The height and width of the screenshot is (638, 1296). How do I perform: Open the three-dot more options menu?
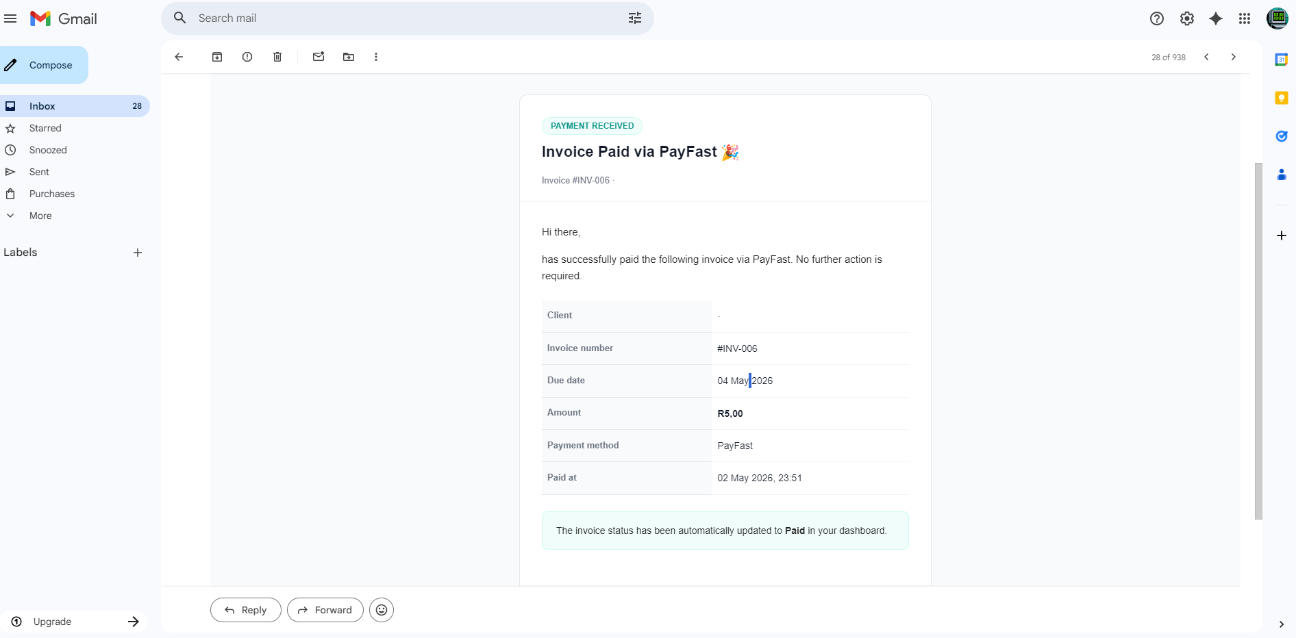click(x=376, y=57)
